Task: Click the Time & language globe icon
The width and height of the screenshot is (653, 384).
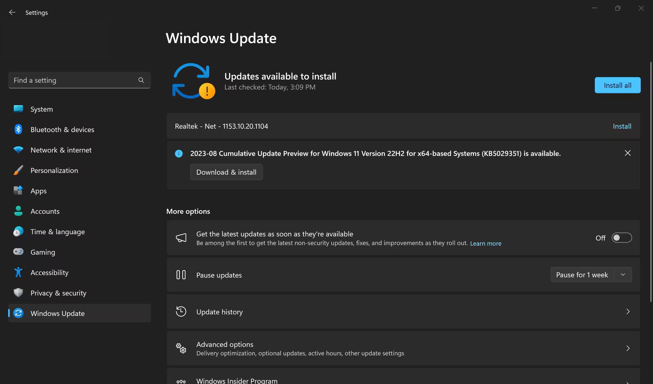Action: (x=18, y=231)
